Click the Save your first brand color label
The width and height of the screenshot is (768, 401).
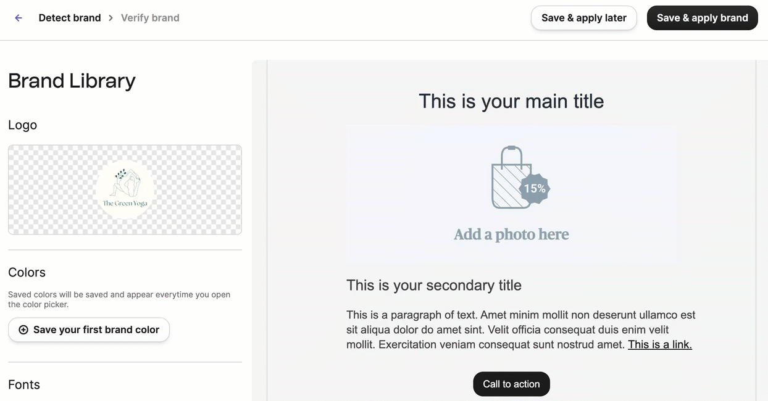pyautogui.click(x=96, y=330)
